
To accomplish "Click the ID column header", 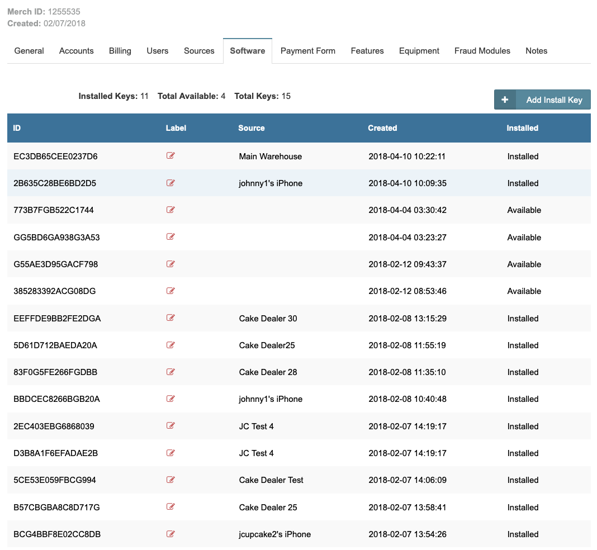I will [x=17, y=128].
